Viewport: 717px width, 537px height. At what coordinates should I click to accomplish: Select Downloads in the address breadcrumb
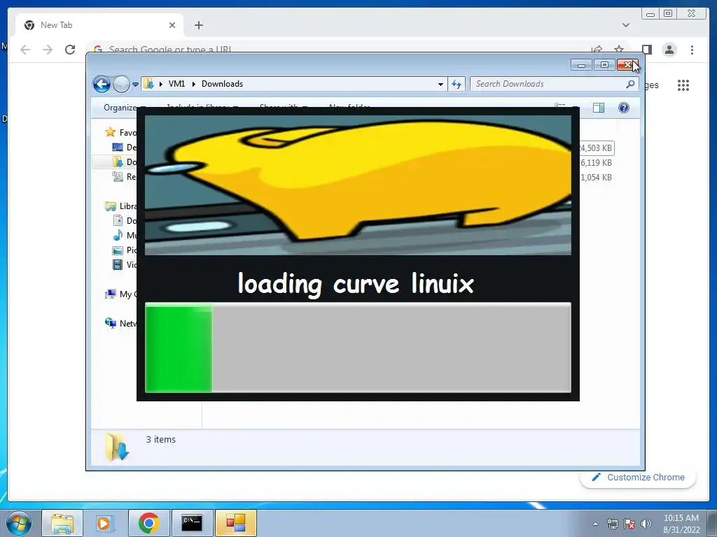pyautogui.click(x=222, y=84)
